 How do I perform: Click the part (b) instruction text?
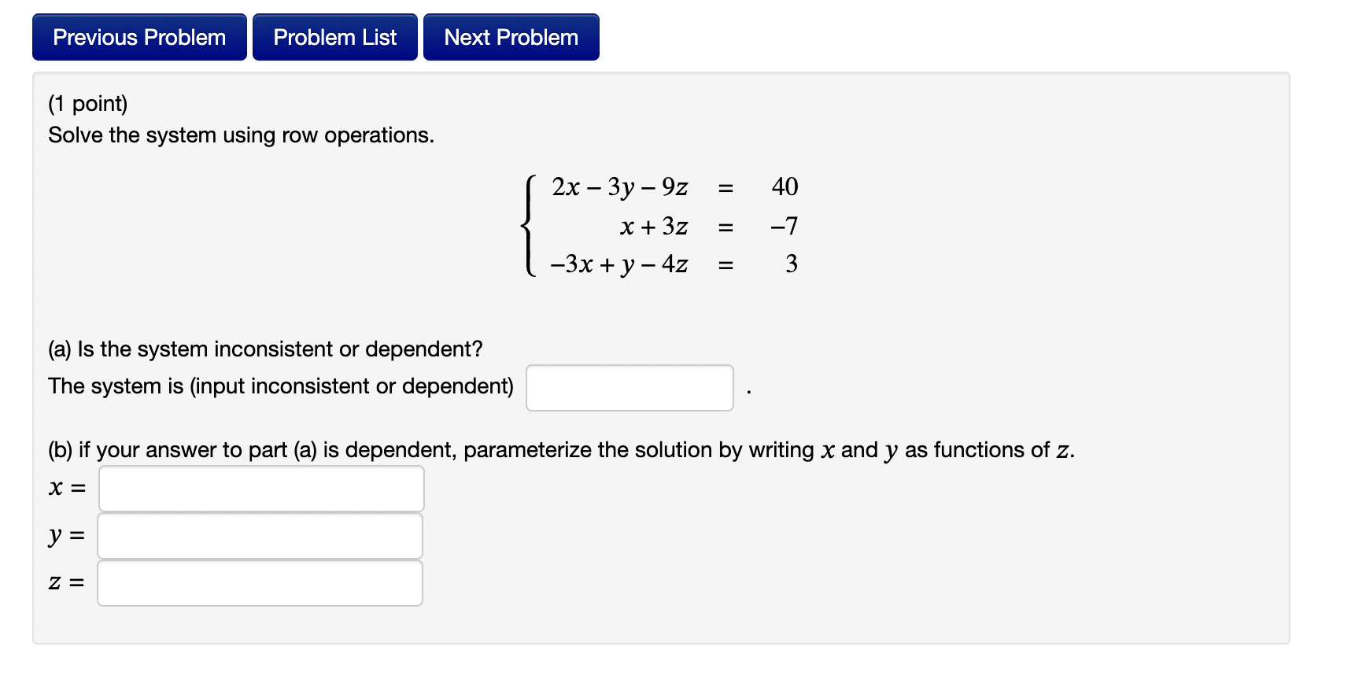pos(561,450)
